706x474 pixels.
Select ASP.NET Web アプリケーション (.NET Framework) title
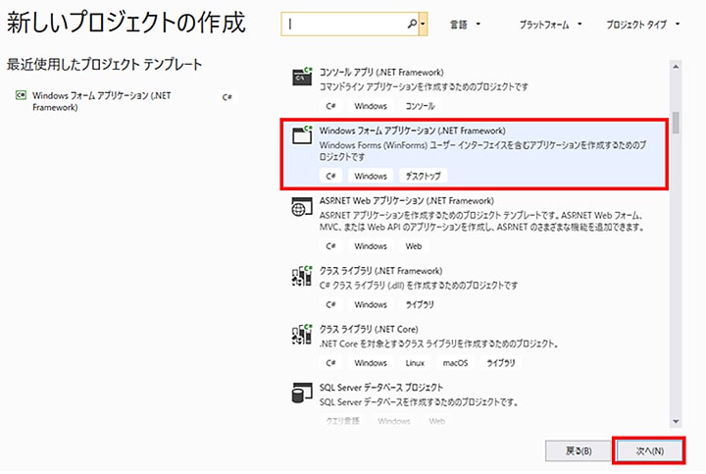tap(407, 201)
